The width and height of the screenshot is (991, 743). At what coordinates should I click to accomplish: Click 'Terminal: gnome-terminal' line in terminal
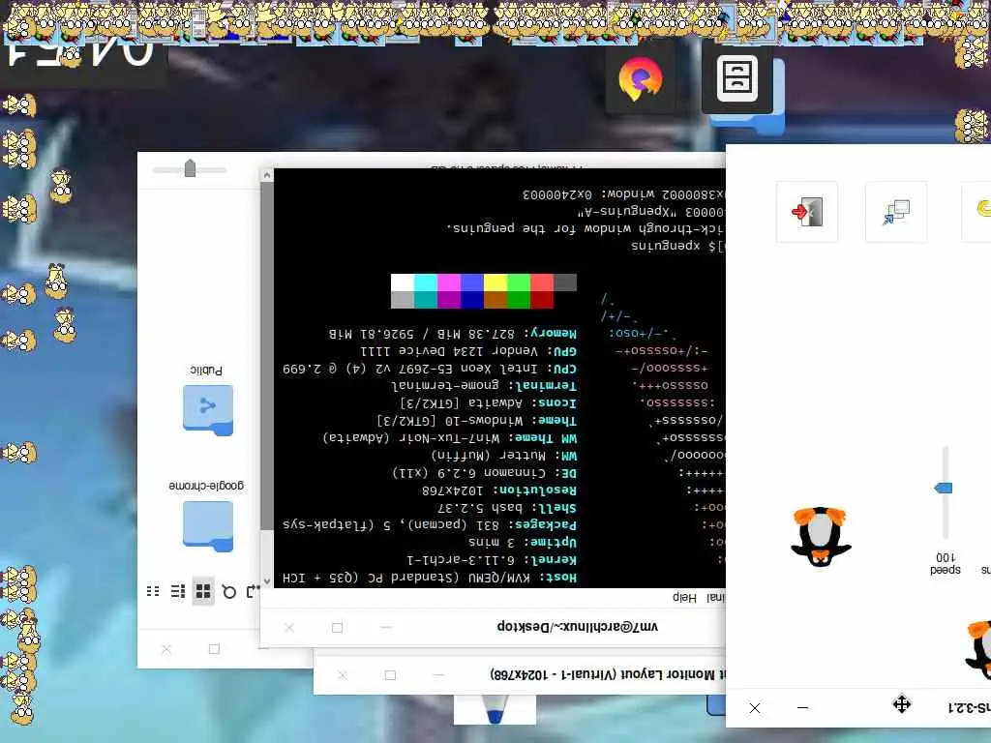click(x=484, y=385)
